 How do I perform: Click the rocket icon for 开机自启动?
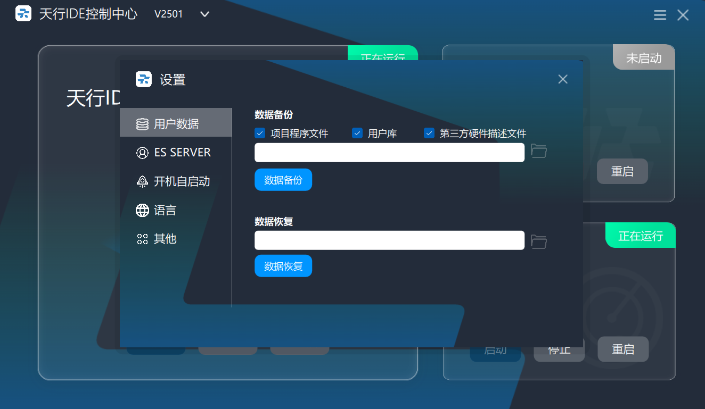tap(142, 181)
